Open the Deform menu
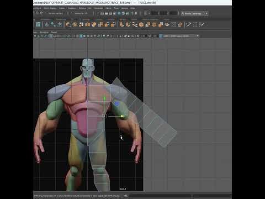265x199 pixels. tap(82, 8)
